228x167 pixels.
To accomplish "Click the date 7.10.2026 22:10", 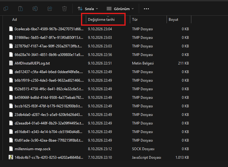I will click(100, 158).
